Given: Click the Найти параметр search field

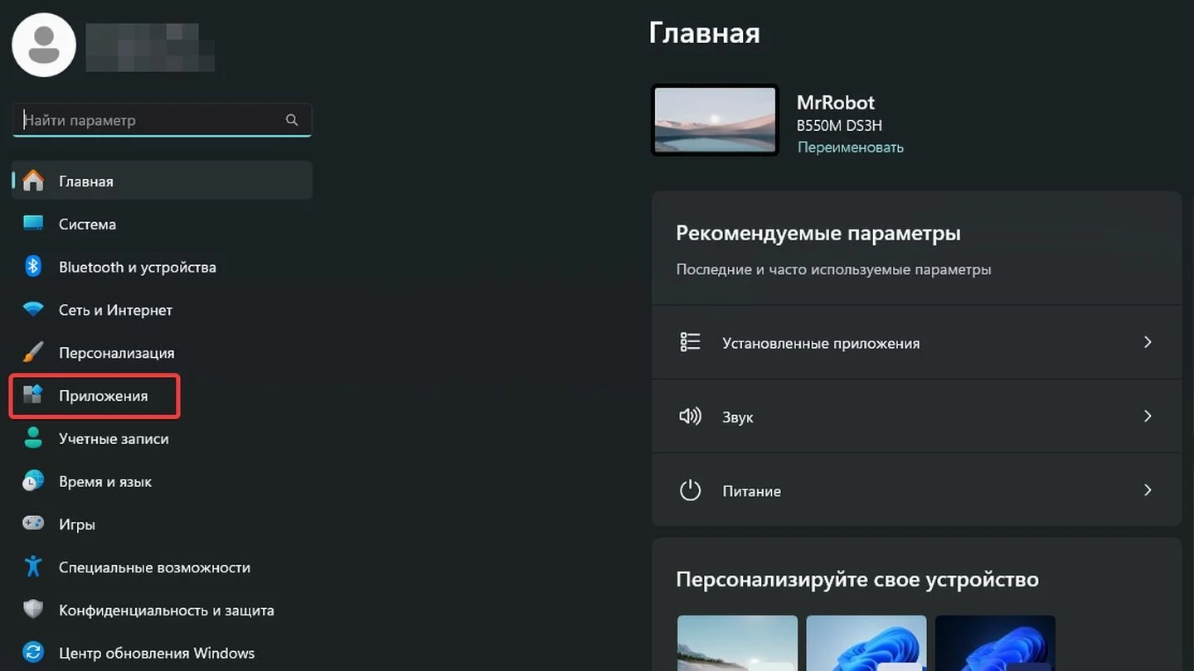Looking at the screenshot, I should tap(162, 120).
